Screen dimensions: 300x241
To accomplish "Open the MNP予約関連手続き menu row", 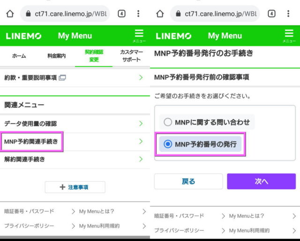I will (33, 141).
